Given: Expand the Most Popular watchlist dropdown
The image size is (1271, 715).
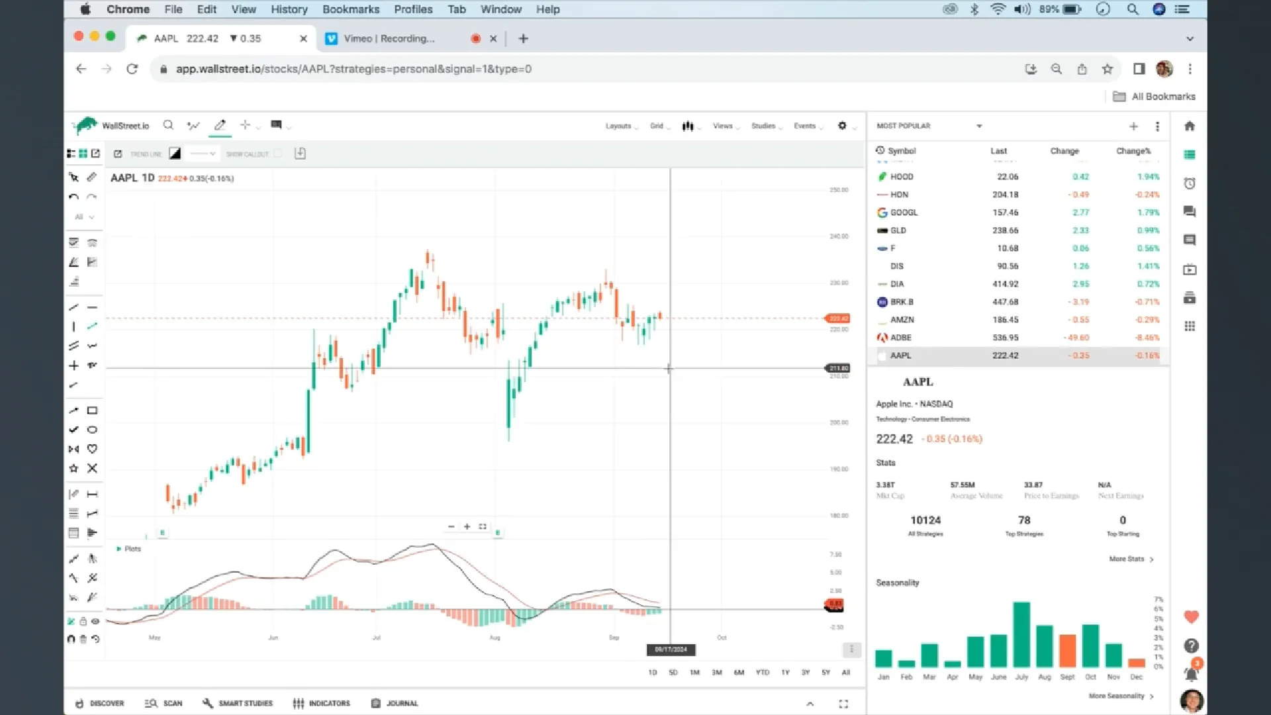Looking at the screenshot, I should pos(979,126).
